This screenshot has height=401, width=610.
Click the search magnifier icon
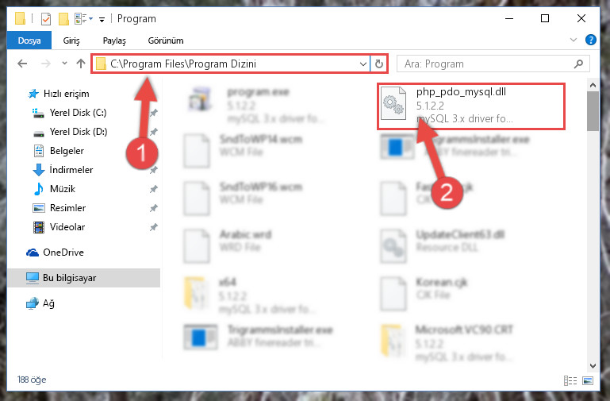(x=578, y=64)
